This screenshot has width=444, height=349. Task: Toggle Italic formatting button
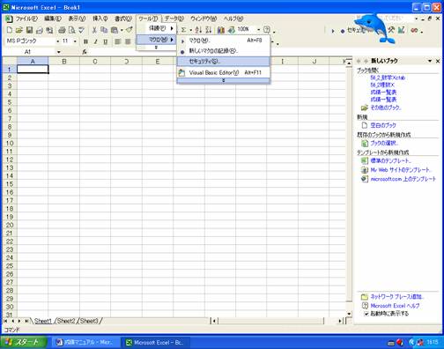coord(95,41)
